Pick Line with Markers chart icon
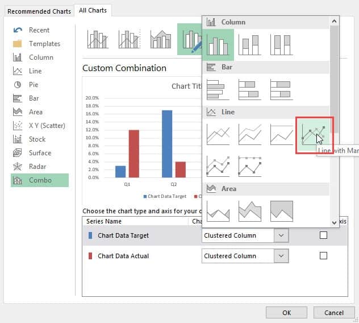 click(314, 135)
